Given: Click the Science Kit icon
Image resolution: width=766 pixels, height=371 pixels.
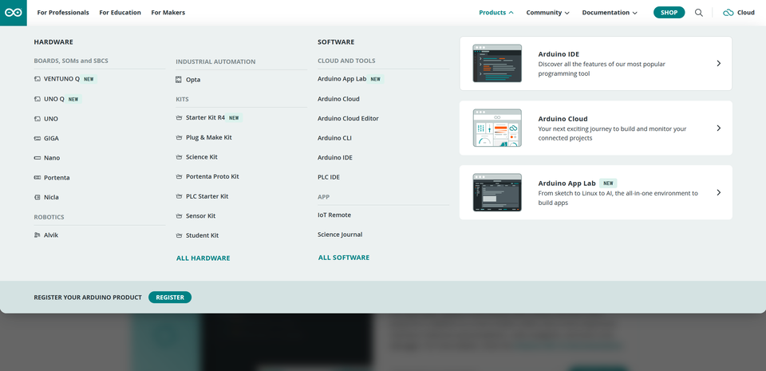Looking at the screenshot, I should 179,157.
